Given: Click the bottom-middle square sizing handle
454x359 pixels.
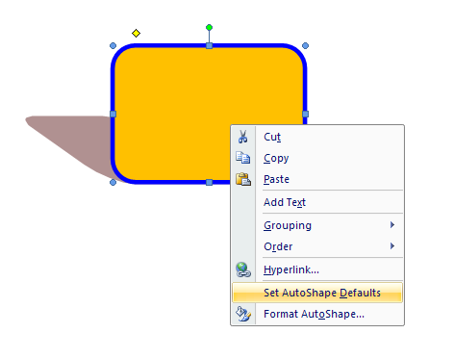Looking at the screenshot, I should [x=209, y=182].
